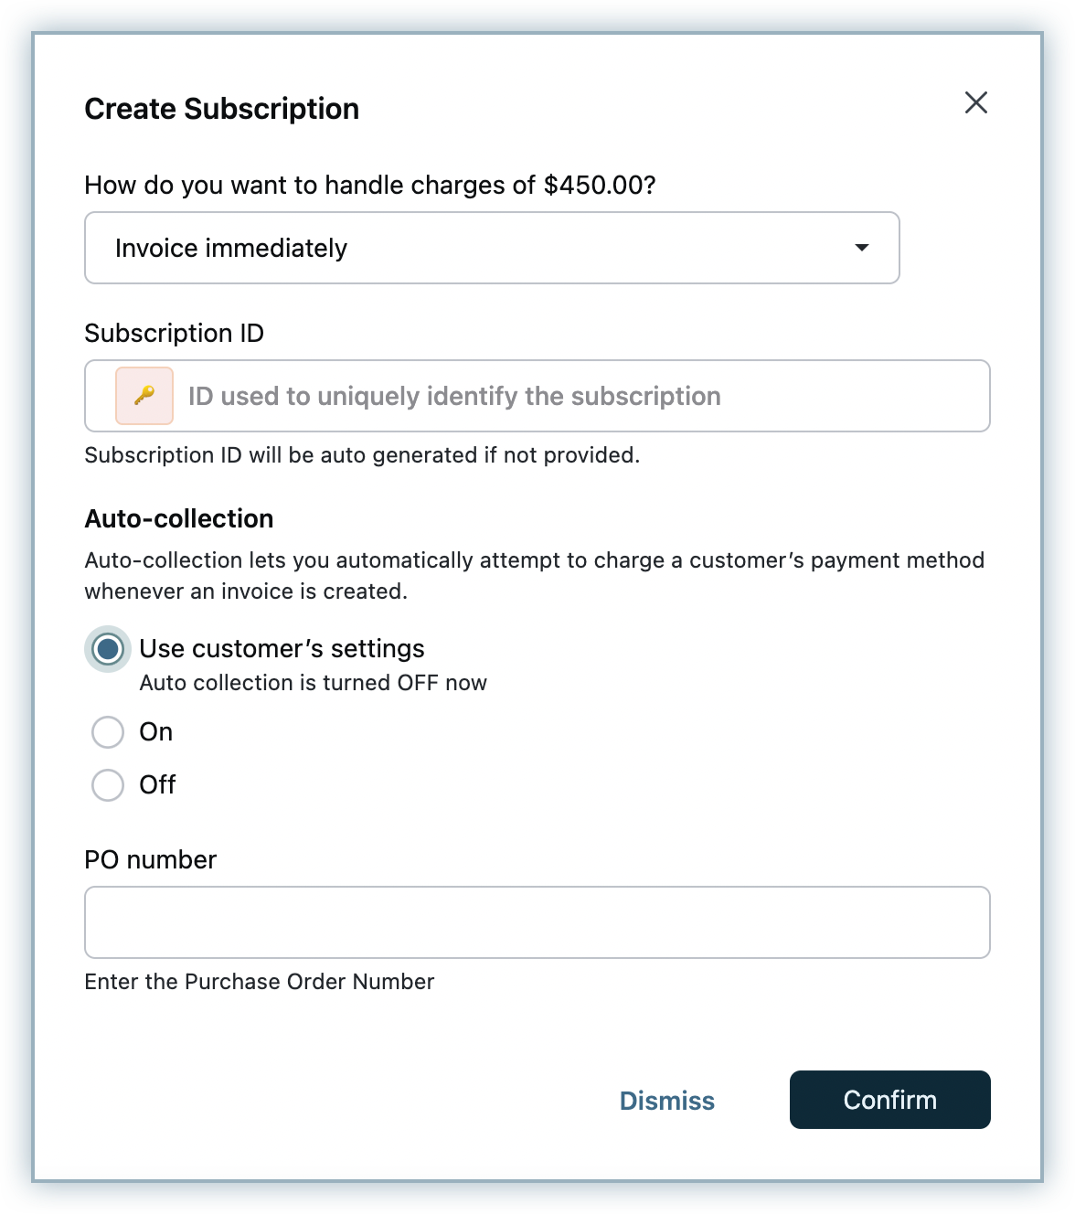Click into the PO number input box
This screenshot has height=1214, width=1075.
click(x=537, y=922)
